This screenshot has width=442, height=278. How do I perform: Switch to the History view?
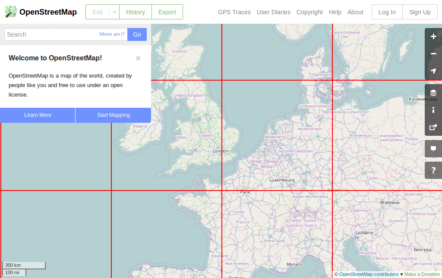(x=135, y=12)
